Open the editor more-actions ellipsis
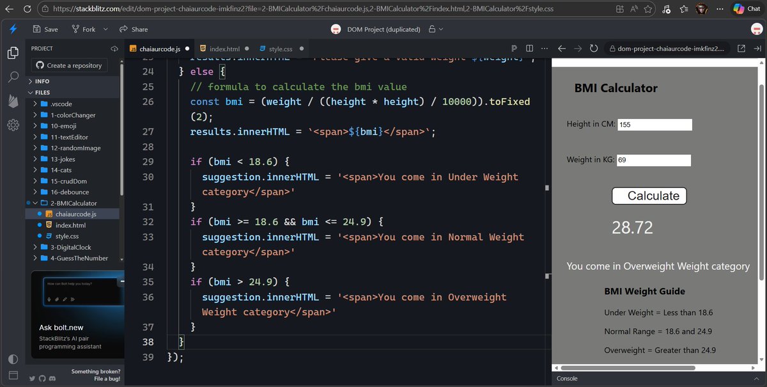The height and width of the screenshot is (387, 767). click(544, 49)
